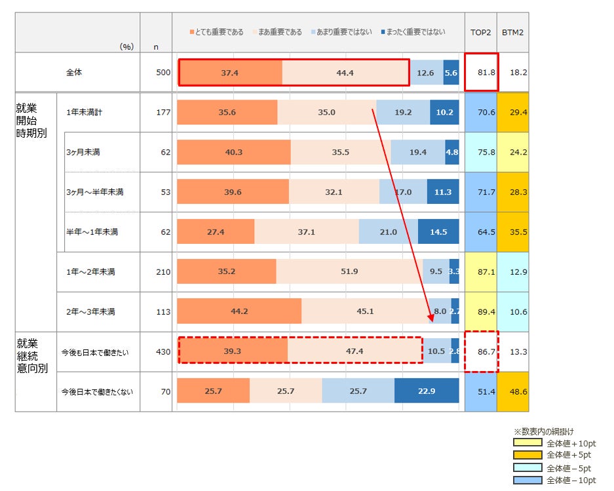The image size is (614, 491).
Task: Select the TOP2 column header
Action: (480, 33)
